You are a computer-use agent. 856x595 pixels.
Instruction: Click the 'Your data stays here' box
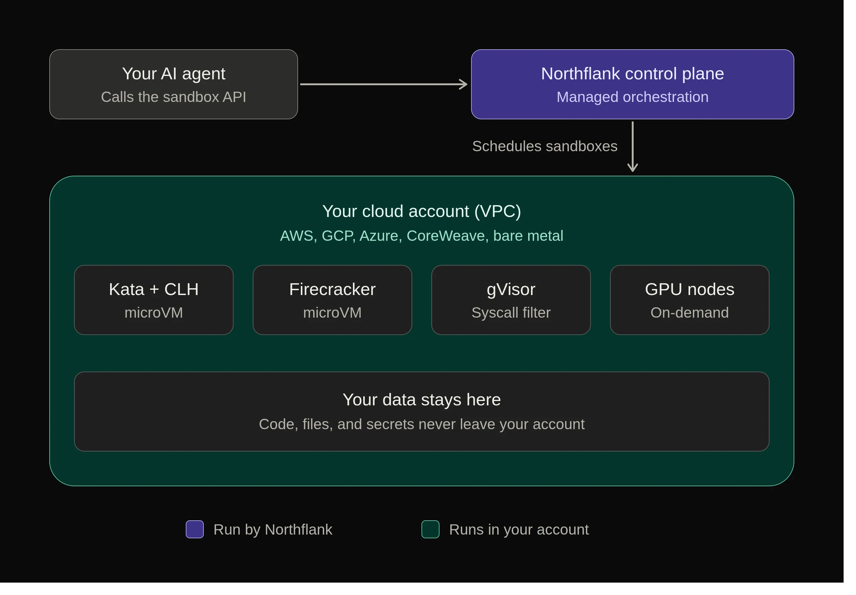[422, 411]
